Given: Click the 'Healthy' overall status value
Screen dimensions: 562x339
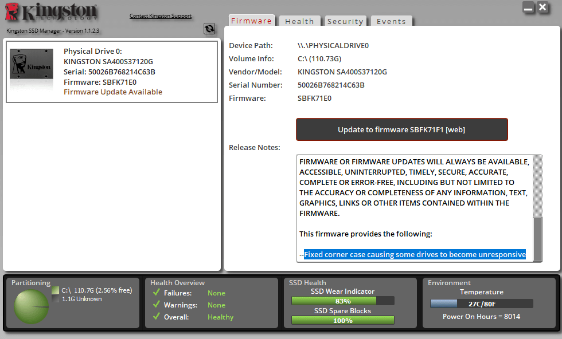Looking at the screenshot, I should 220,317.
